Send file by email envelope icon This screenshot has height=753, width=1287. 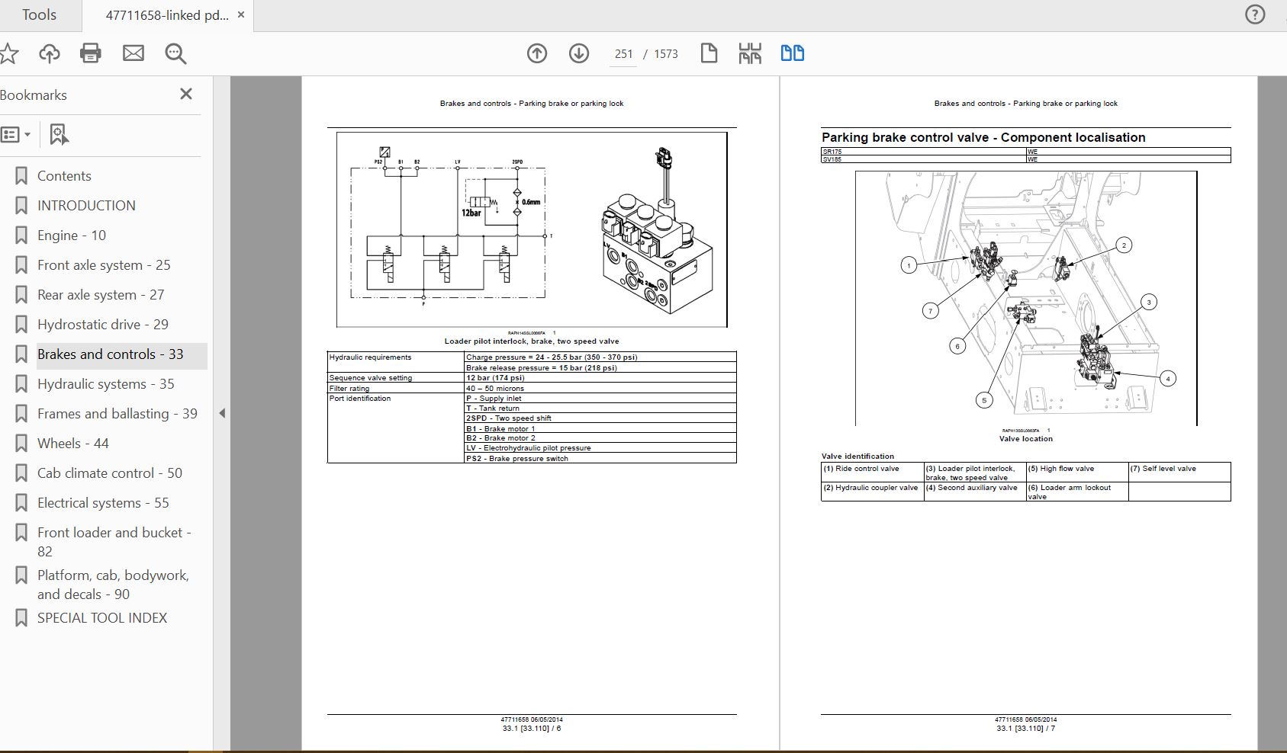134,53
